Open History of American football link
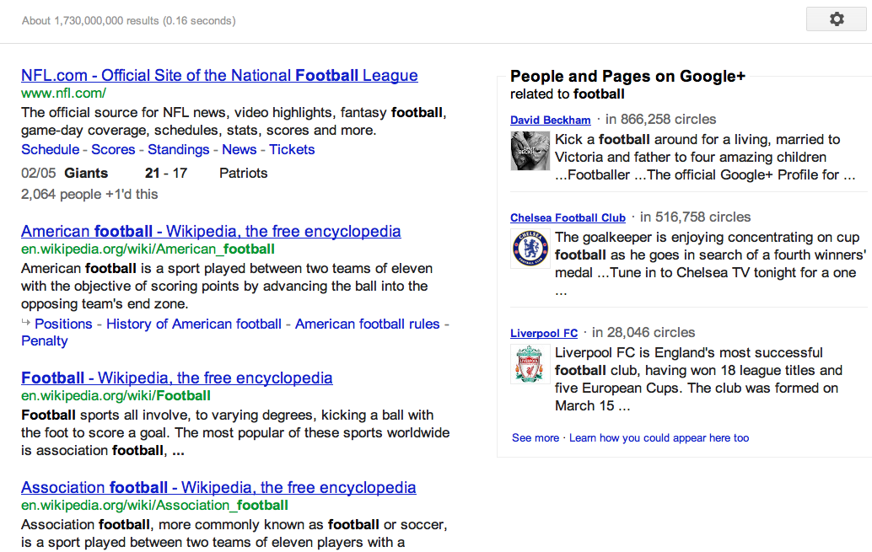The height and width of the screenshot is (552, 872). (194, 324)
